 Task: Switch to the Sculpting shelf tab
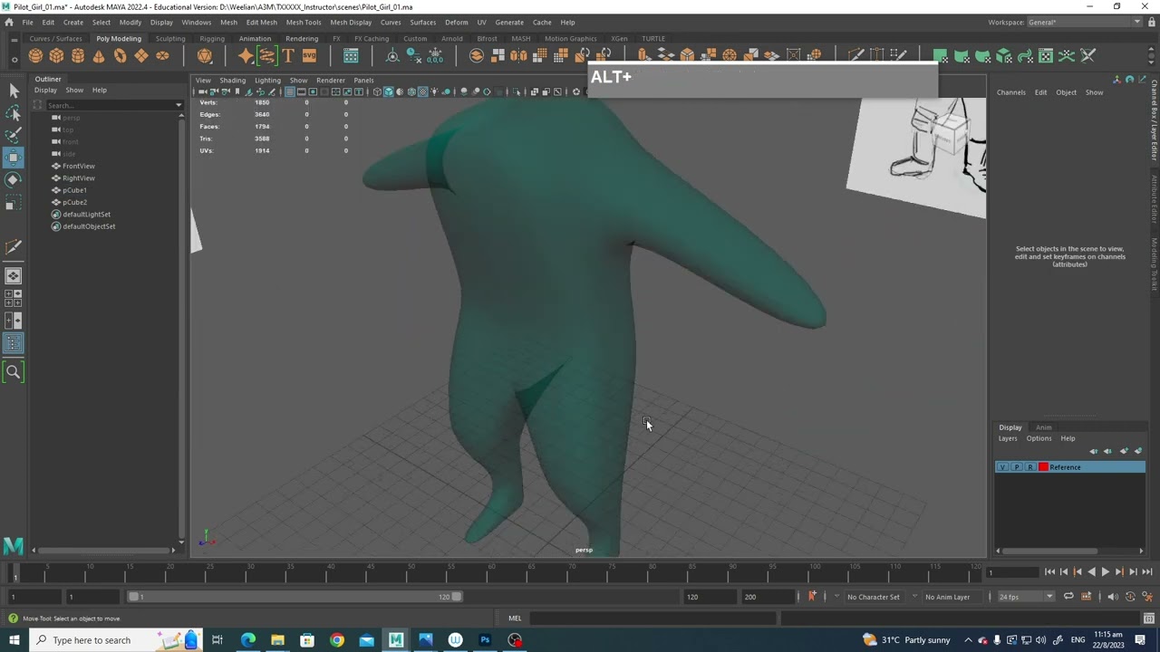tap(170, 39)
